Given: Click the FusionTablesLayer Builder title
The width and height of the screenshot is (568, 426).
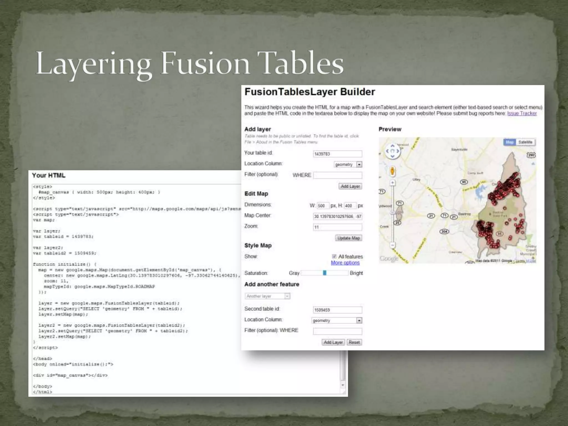Looking at the screenshot, I should 310,92.
